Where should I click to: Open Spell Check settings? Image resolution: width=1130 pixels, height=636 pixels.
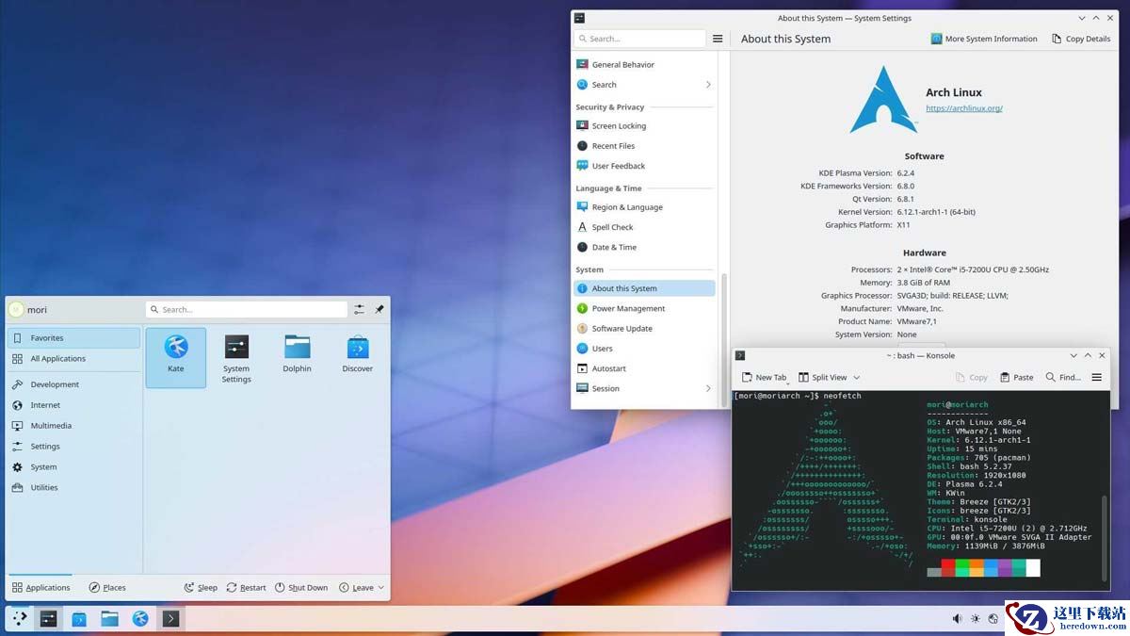pyautogui.click(x=644, y=227)
